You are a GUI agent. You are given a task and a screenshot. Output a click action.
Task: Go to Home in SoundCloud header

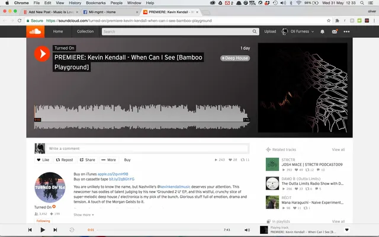coord(58,31)
